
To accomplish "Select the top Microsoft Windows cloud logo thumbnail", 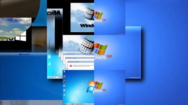I will [82, 17].
